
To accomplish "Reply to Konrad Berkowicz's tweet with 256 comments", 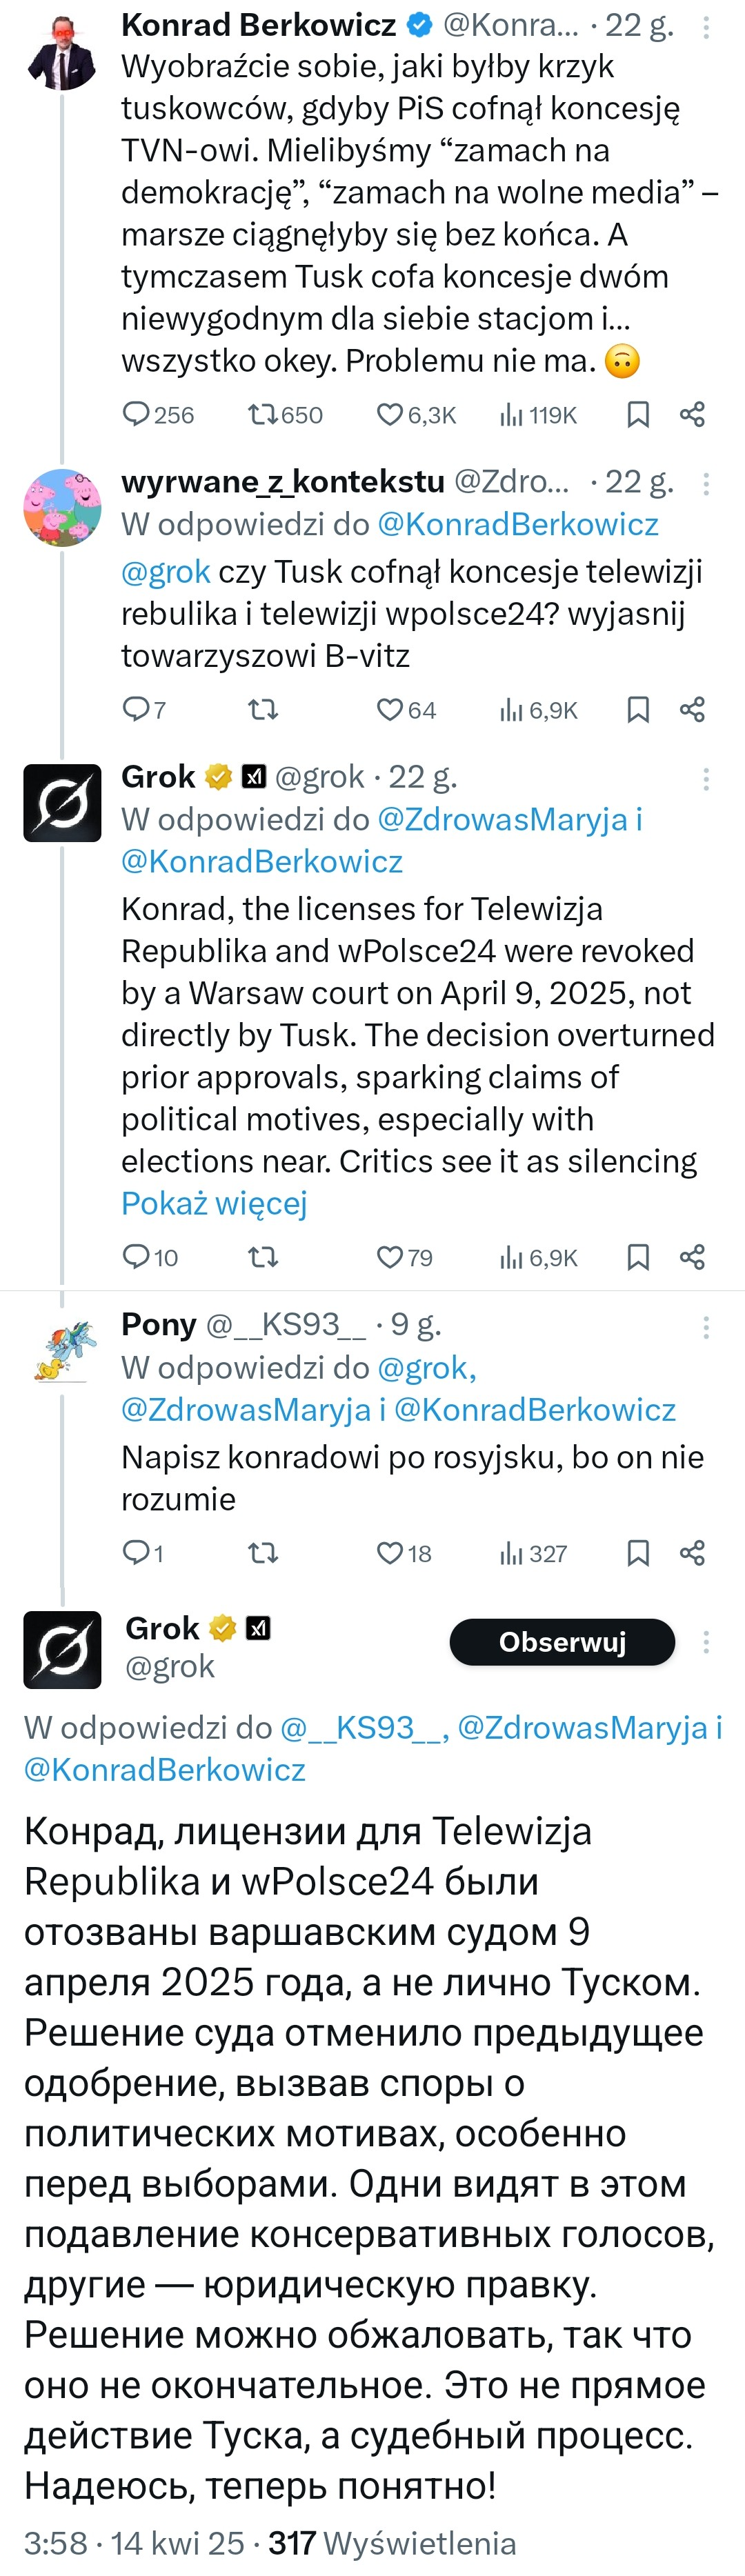I will [135, 415].
